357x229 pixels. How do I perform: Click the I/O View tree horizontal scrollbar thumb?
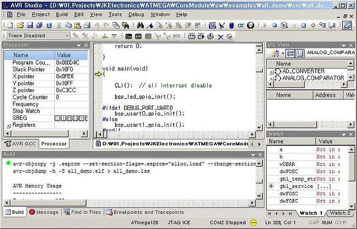(x=289, y=84)
